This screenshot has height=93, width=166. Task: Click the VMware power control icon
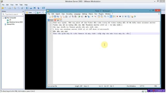[3, 8]
